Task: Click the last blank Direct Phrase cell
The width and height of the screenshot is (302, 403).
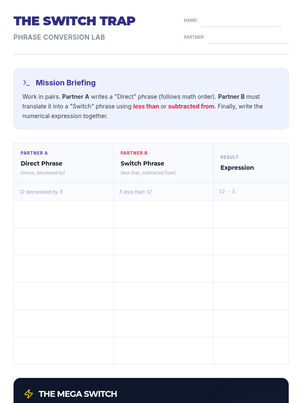Action: (63, 351)
